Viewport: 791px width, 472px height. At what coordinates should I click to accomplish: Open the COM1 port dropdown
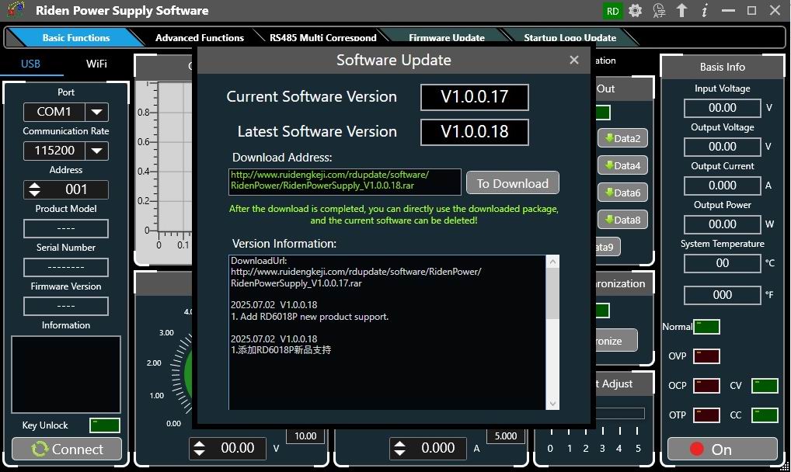pyautogui.click(x=96, y=112)
